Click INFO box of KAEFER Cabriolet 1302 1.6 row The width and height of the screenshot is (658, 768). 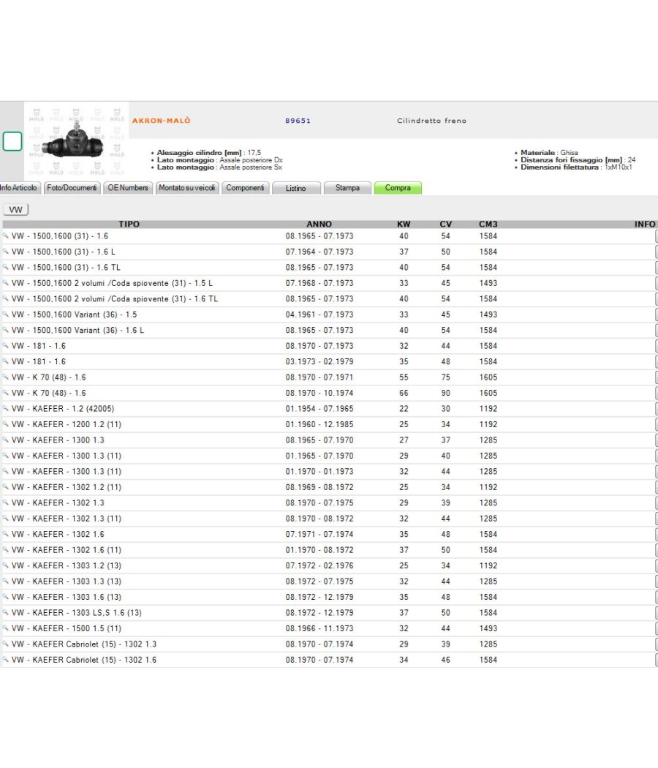pyautogui.click(x=656, y=659)
